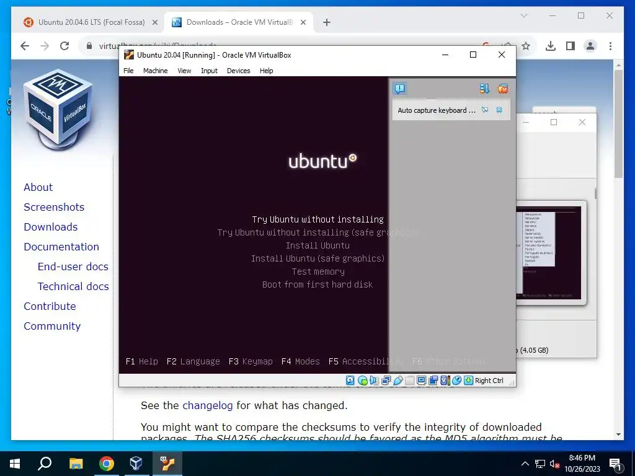Click F1 Help in boot menu
This screenshot has height=476, width=635.
[x=142, y=361]
